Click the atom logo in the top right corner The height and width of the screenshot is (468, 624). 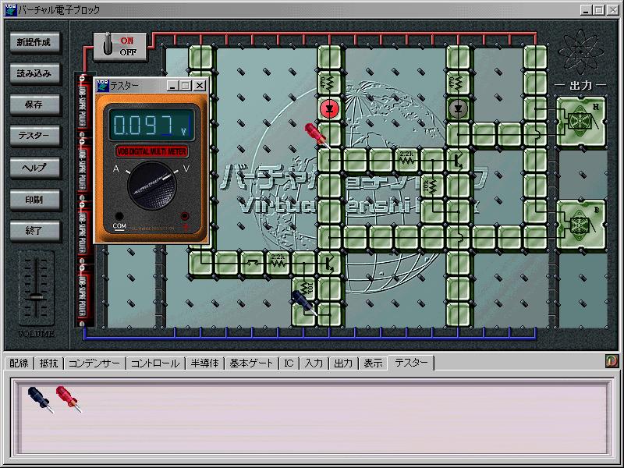coord(580,51)
